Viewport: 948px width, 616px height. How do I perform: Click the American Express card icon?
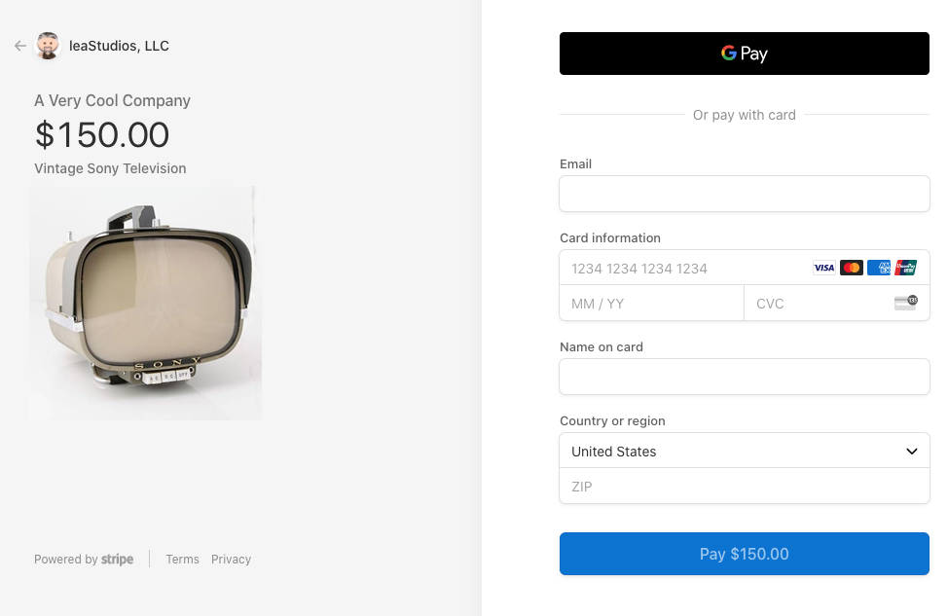(879, 268)
